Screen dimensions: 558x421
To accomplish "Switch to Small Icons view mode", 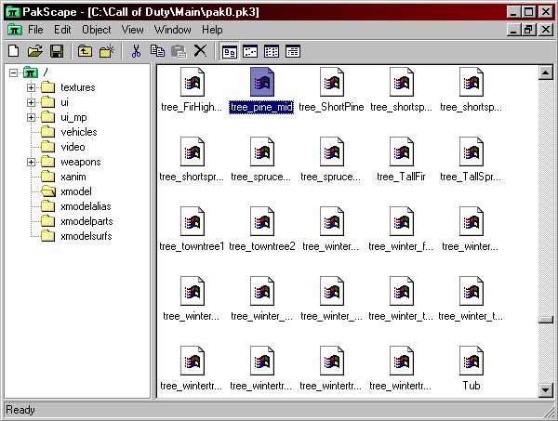I will coord(250,51).
